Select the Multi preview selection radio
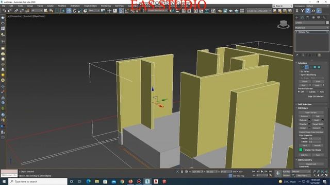This screenshot has height=185, width=330. tap(318, 91)
